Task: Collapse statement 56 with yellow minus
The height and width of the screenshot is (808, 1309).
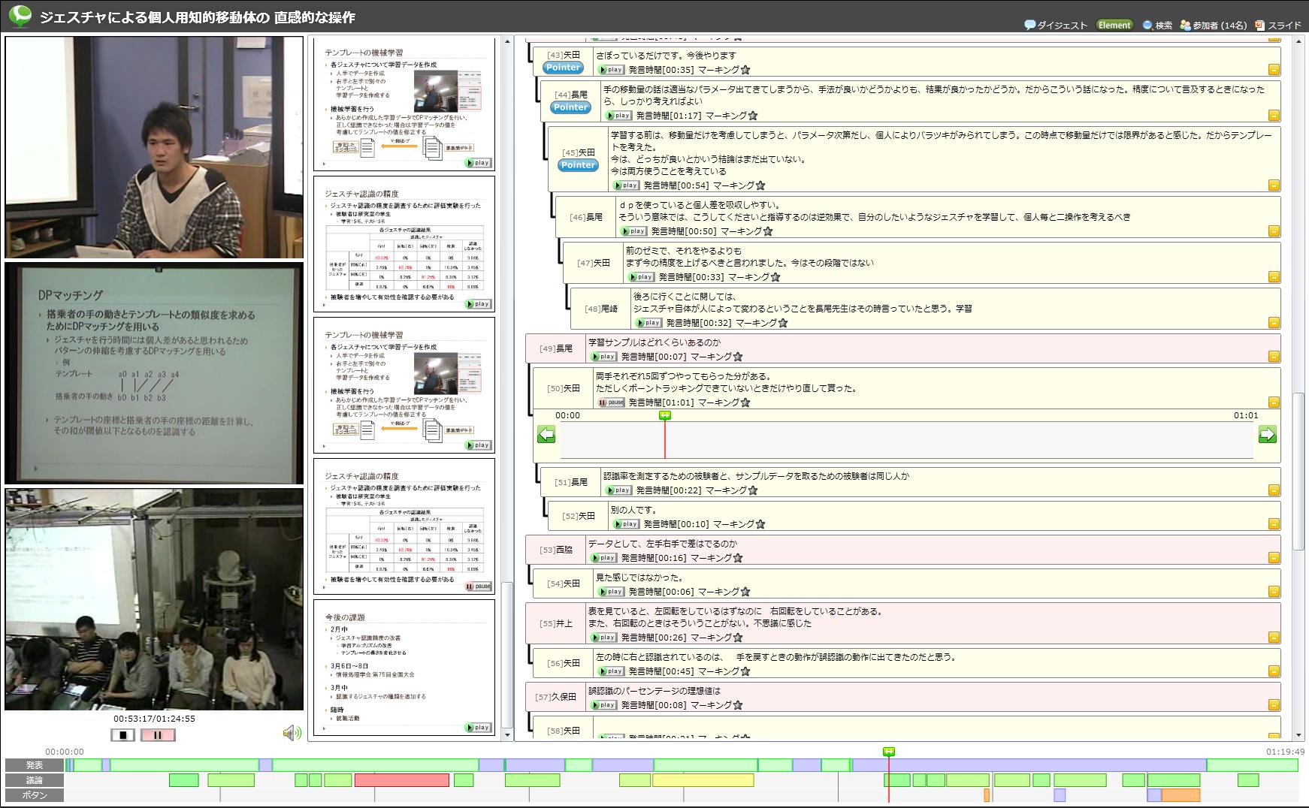Action: point(1274,671)
